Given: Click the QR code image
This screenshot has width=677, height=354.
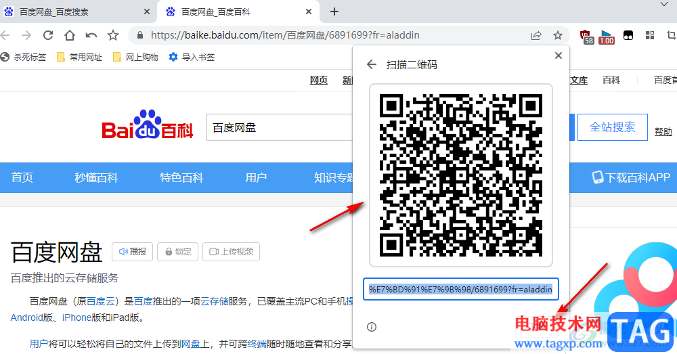Looking at the screenshot, I should tap(461, 175).
